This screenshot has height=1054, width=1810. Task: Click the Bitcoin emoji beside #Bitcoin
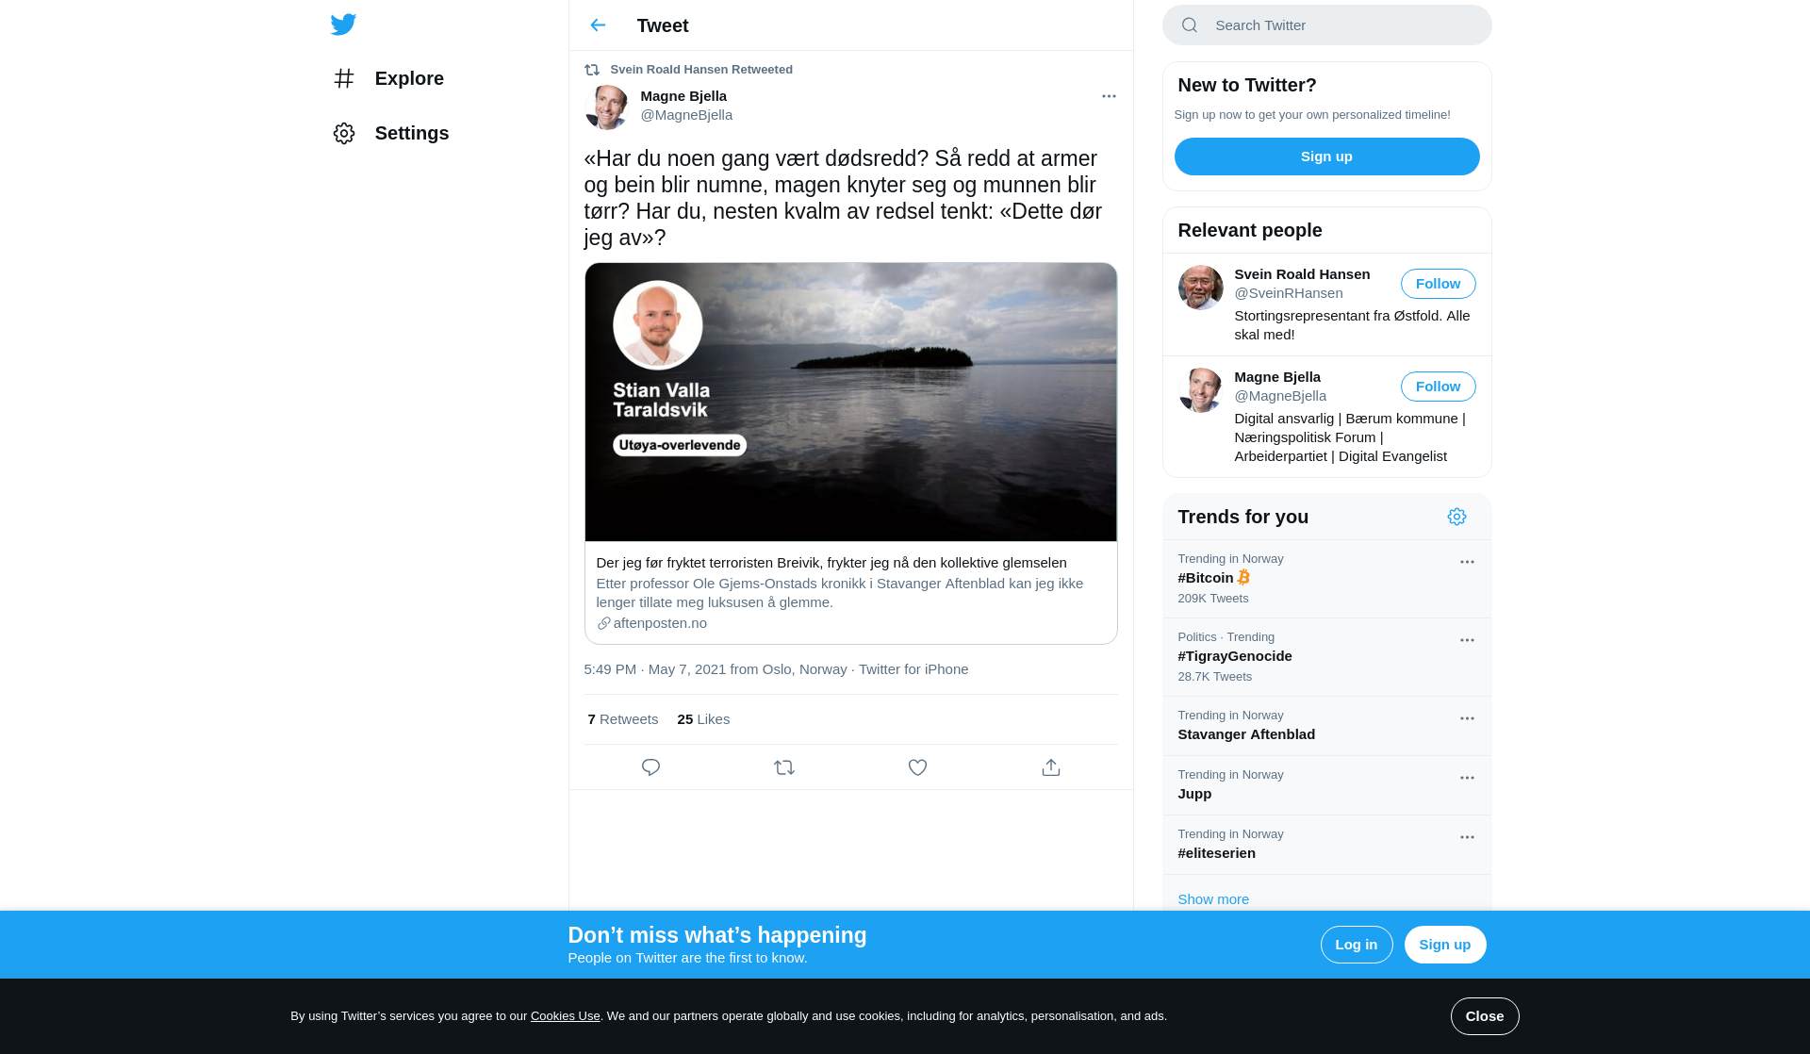point(1243,578)
